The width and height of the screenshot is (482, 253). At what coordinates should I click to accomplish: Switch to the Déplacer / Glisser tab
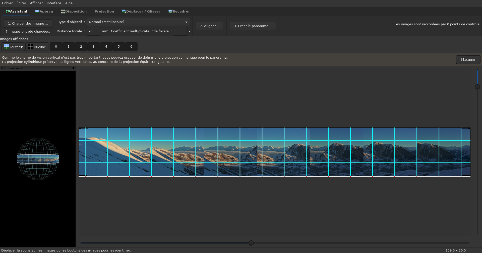141,12
